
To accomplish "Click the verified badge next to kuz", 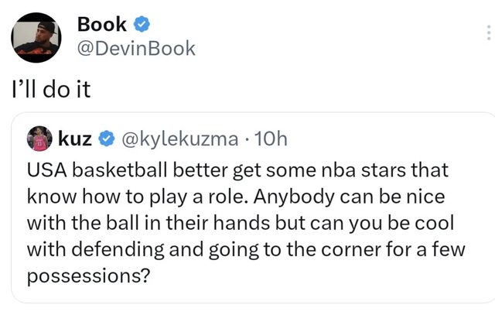I will 106,139.
